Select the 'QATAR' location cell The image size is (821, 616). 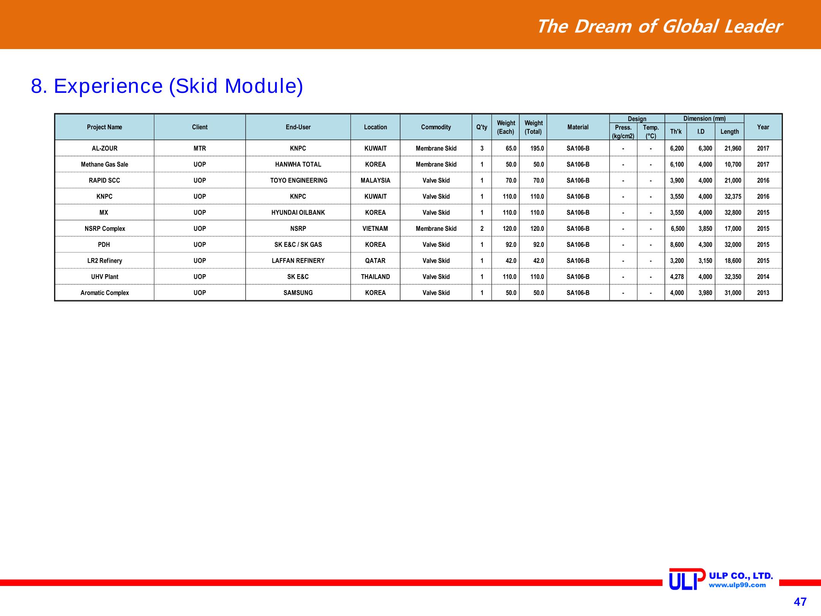coord(375,260)
